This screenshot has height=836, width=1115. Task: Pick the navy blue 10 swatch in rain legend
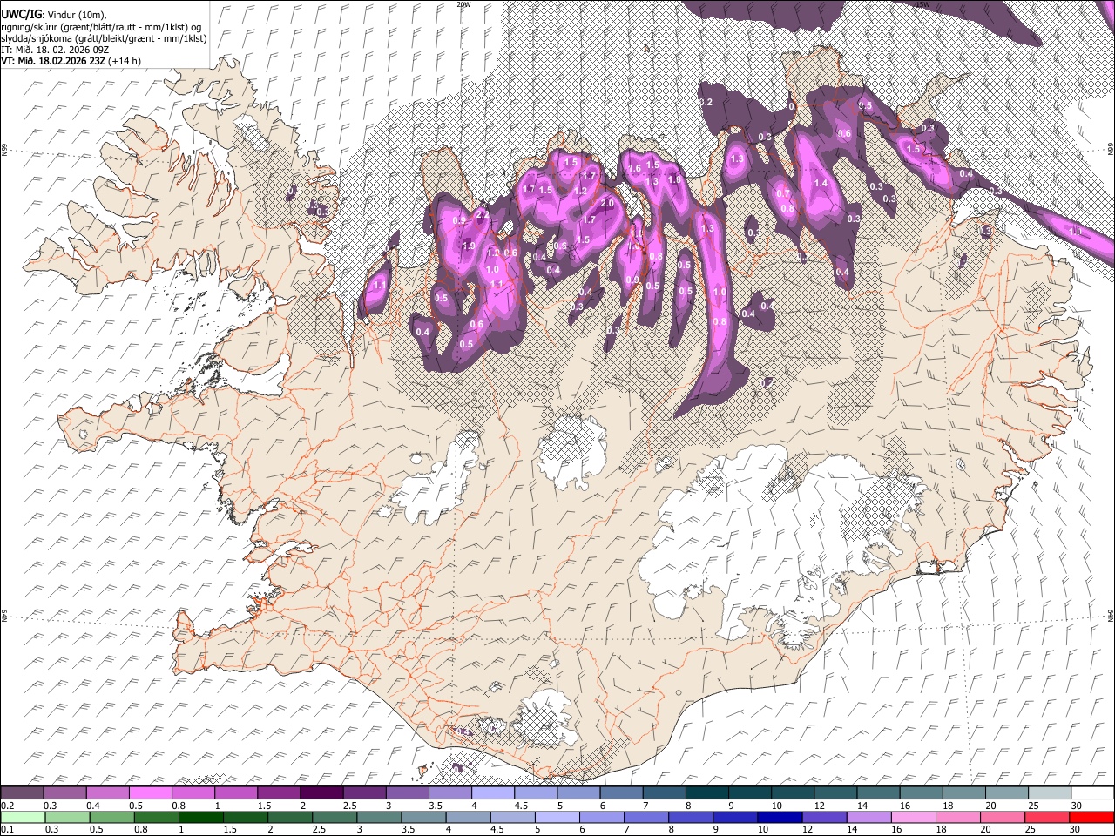780,817
